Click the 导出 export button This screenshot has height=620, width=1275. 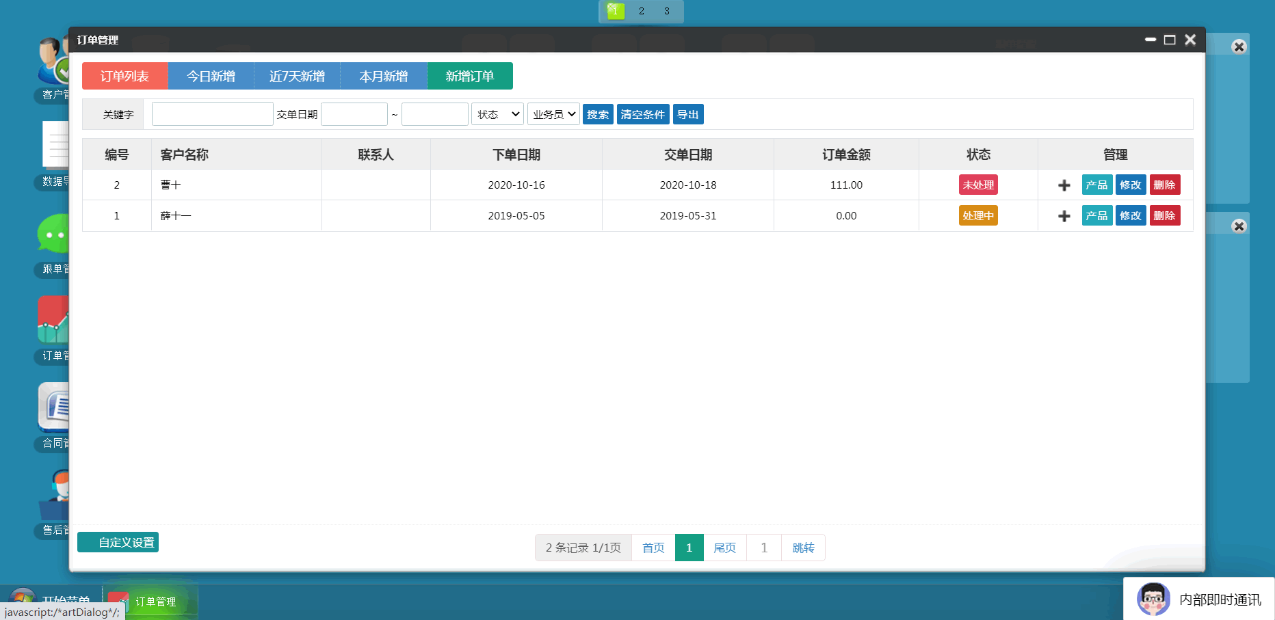point(687,114)
